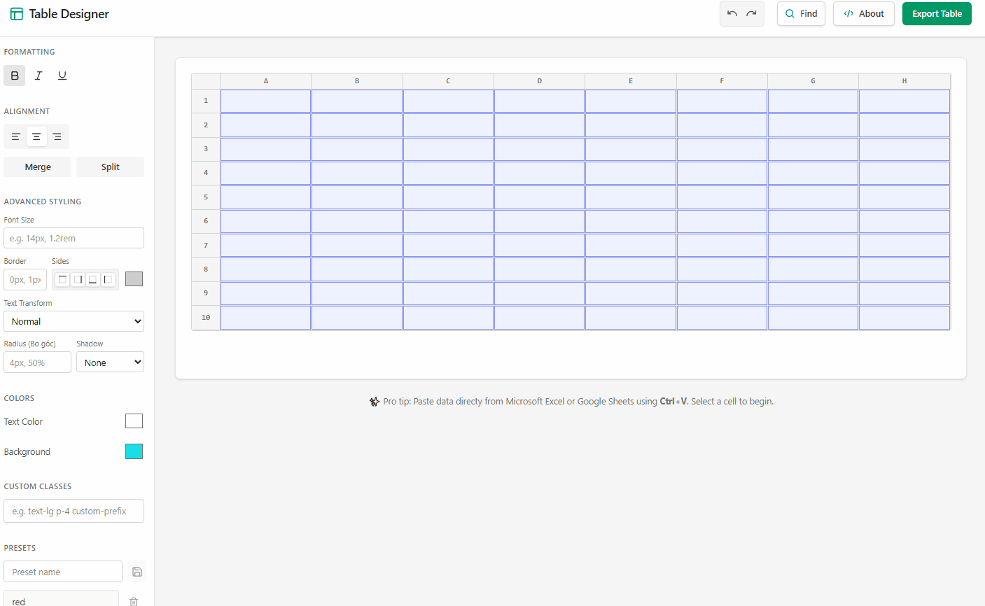Toggle right border side
The width and height of the screenshot is (985, 606).
point(78,279)
